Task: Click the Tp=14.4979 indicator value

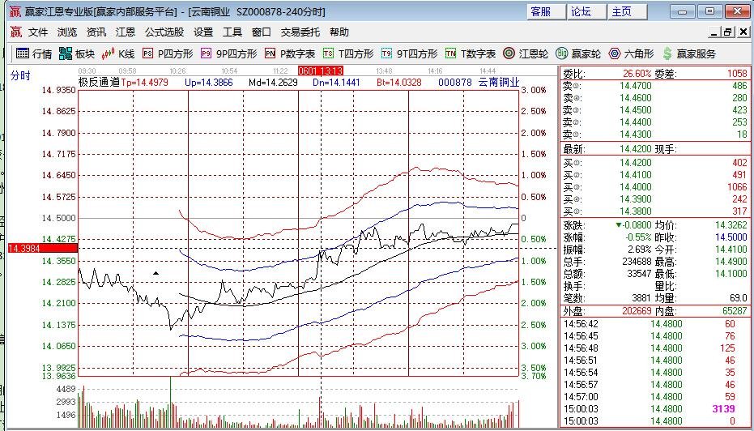Action: click(144, 83)
